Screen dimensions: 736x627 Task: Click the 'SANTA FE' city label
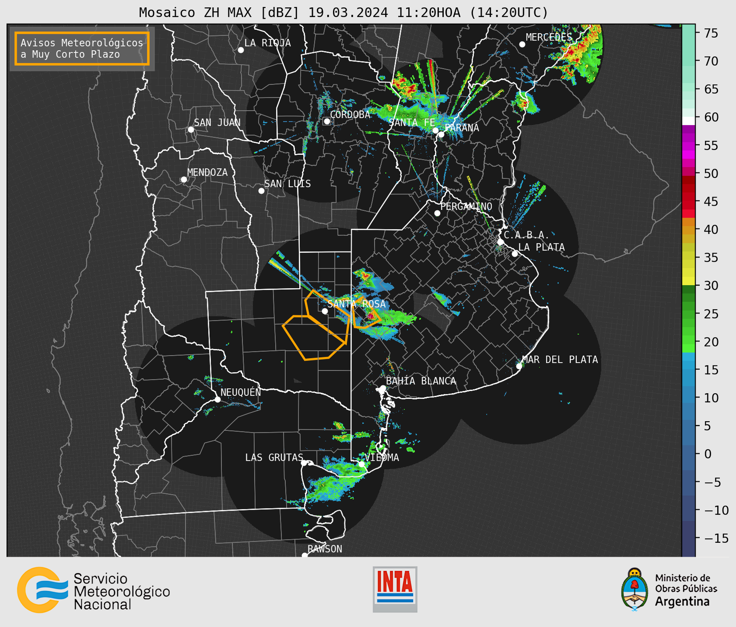click(412, 123)
